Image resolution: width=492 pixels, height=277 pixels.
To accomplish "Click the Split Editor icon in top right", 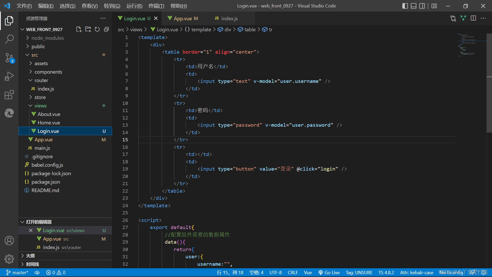I will click(474, 18).
